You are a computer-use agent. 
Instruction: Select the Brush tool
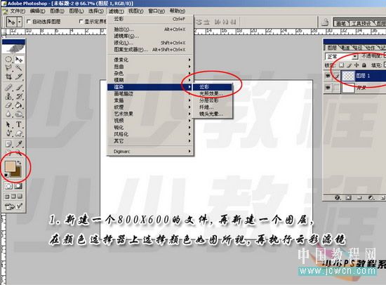[x=19, y=87]
